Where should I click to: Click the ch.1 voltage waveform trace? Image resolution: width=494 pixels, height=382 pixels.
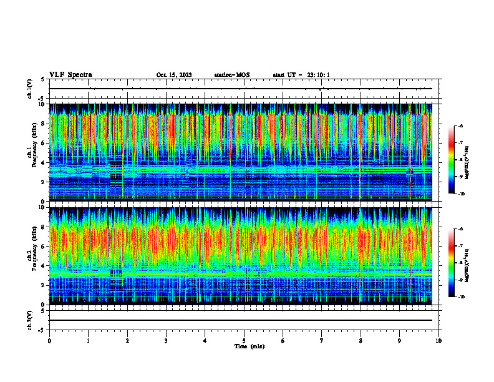click(x=241, y=89)
